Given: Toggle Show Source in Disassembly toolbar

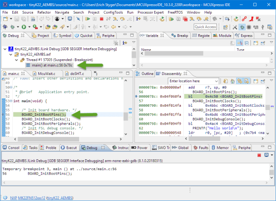Looking at the screenshot, I should pyautogui.click(x=247, y=81).
